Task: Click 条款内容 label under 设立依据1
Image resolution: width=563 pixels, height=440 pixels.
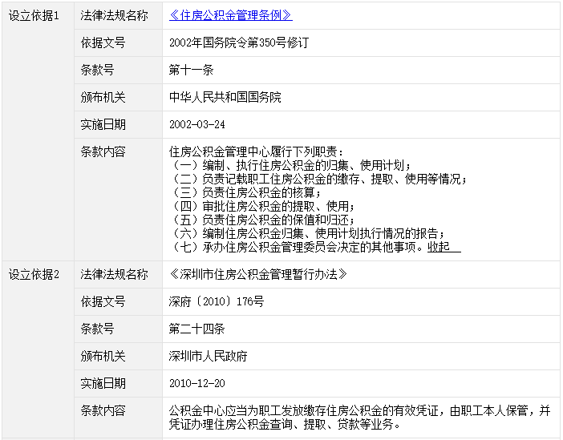Action: 103,151
